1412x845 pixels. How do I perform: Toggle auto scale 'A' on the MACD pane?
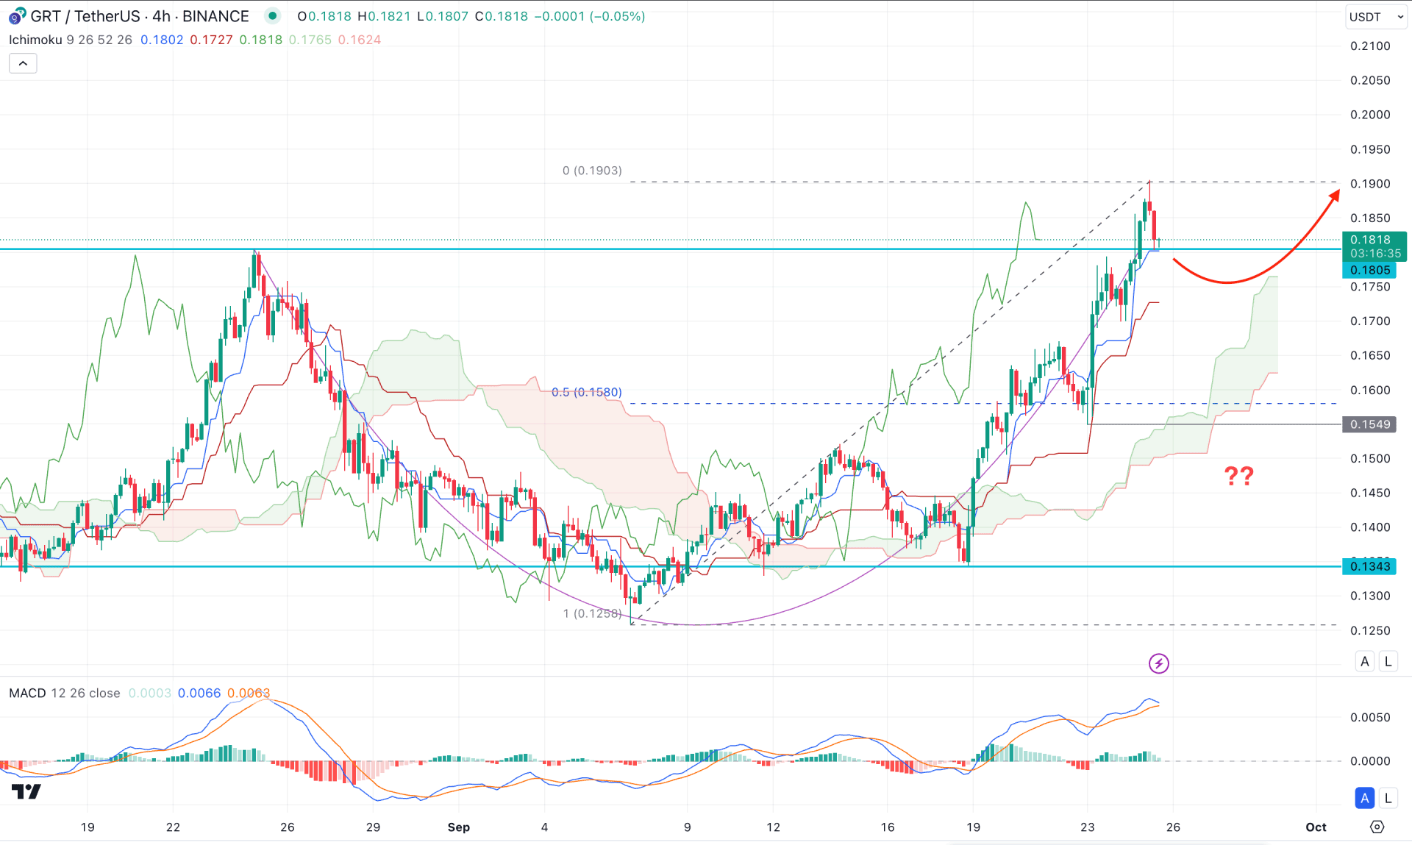1365,798
